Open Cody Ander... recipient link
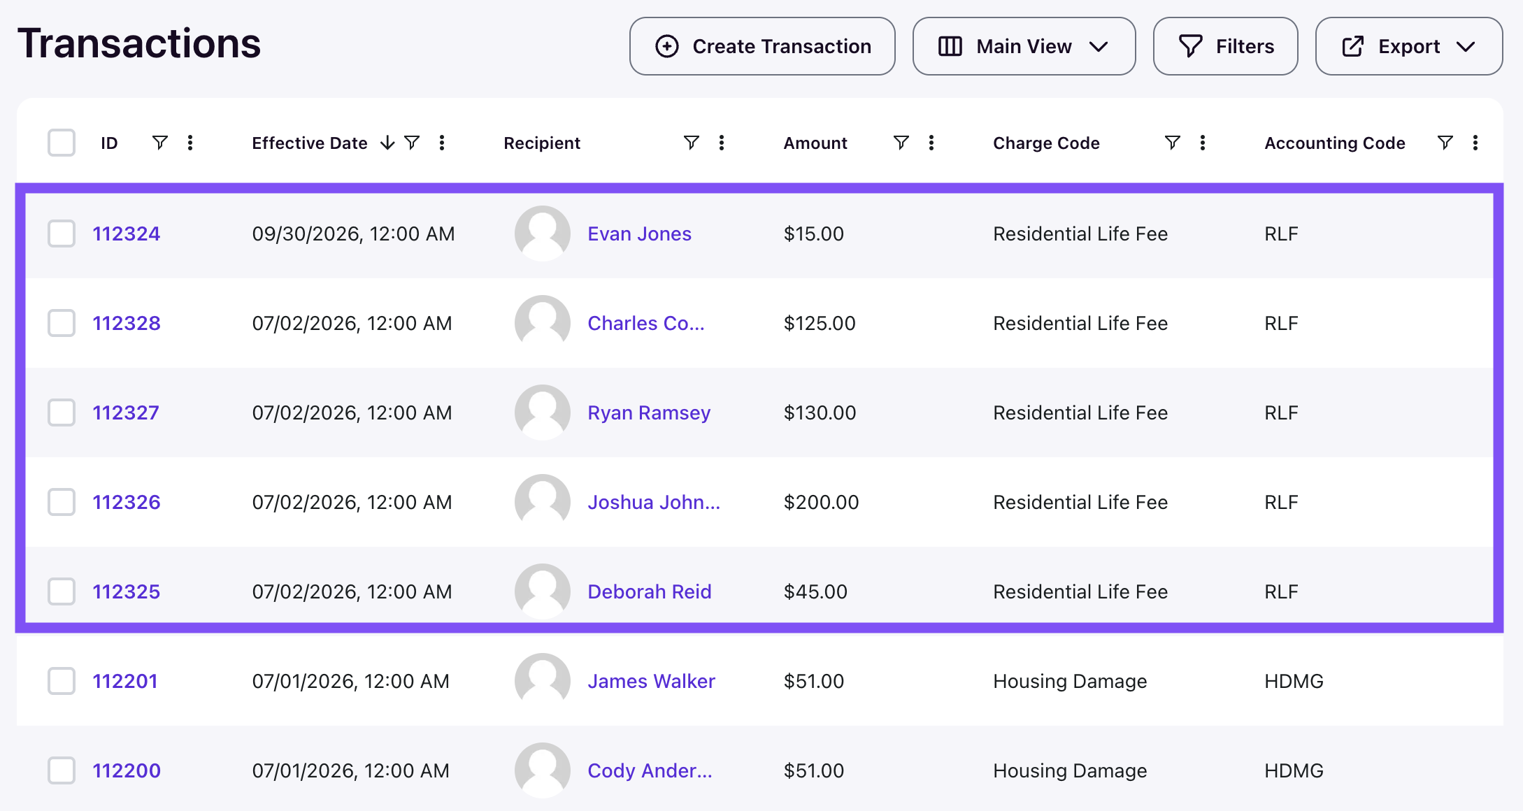Viewport: 1523px width, 811px height. tap(650, 770)
